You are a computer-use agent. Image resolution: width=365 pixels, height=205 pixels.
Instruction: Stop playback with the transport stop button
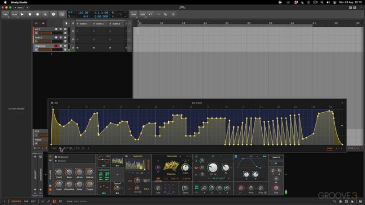[x=30, y=14]
